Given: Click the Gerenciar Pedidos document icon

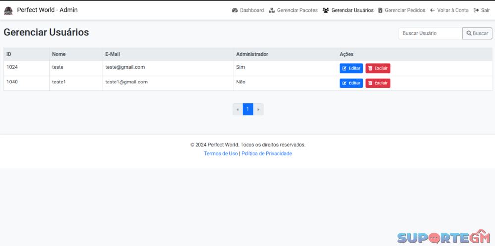Looking at the screenshot, I should point(380,10).
